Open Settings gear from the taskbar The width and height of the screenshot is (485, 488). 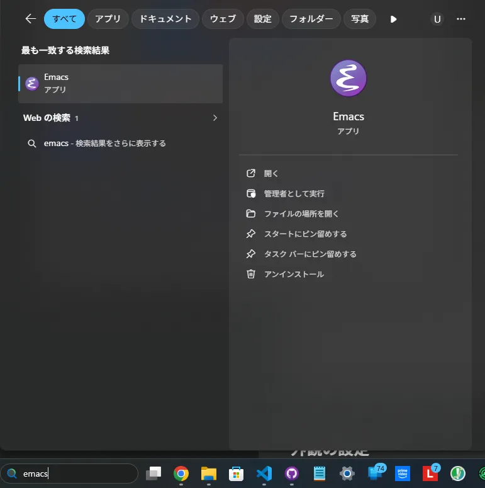point(347,474)
